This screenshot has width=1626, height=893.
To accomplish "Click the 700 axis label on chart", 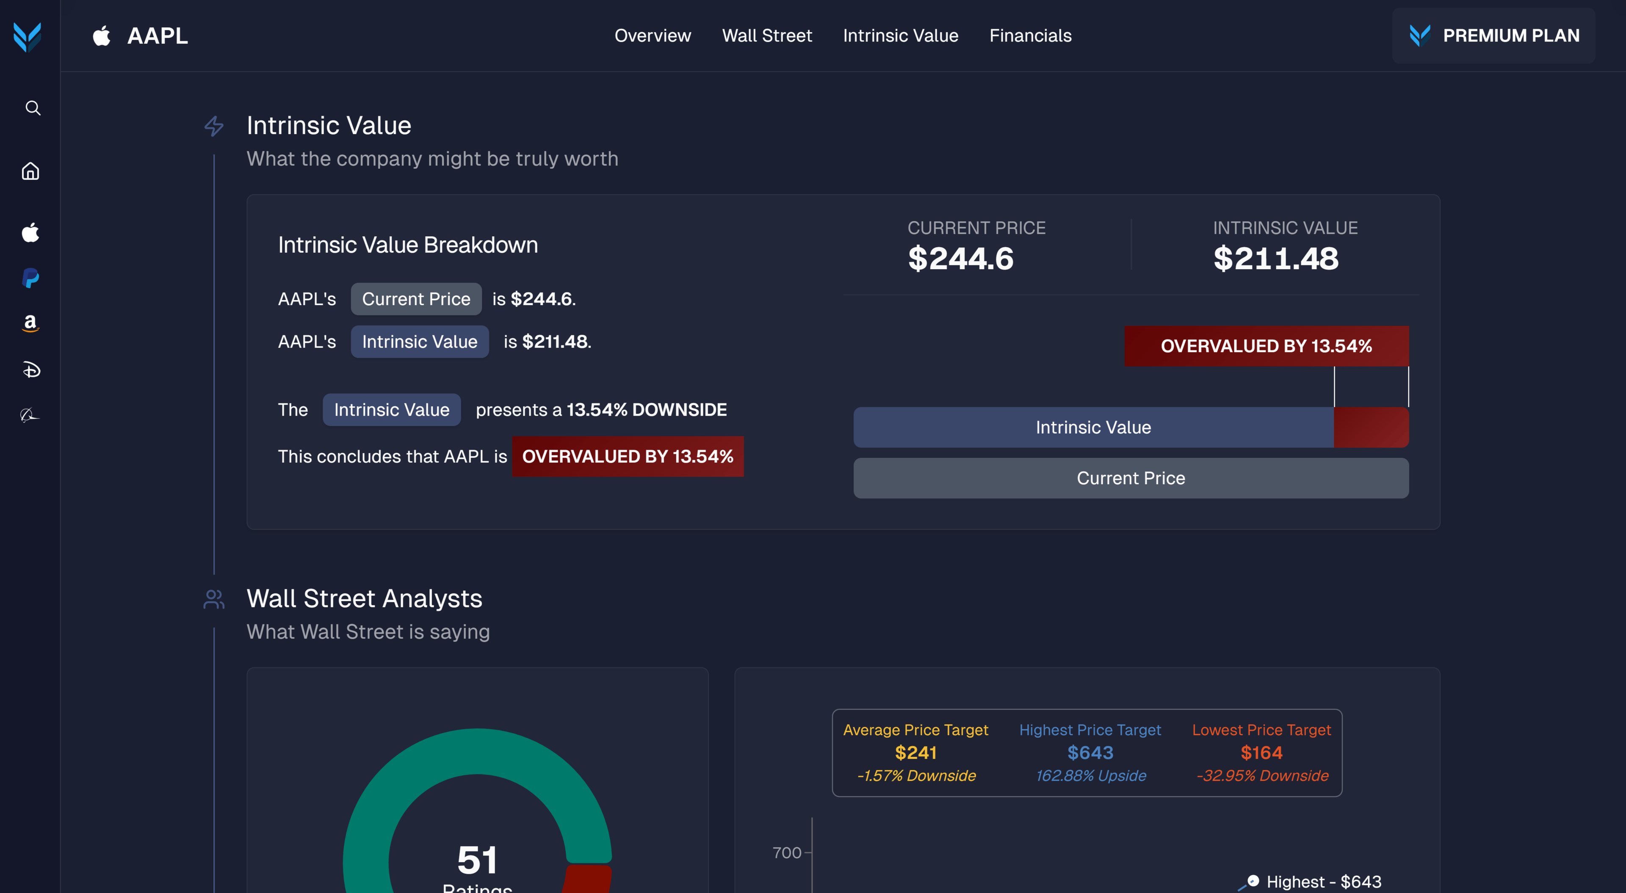I will coord(786,853).
